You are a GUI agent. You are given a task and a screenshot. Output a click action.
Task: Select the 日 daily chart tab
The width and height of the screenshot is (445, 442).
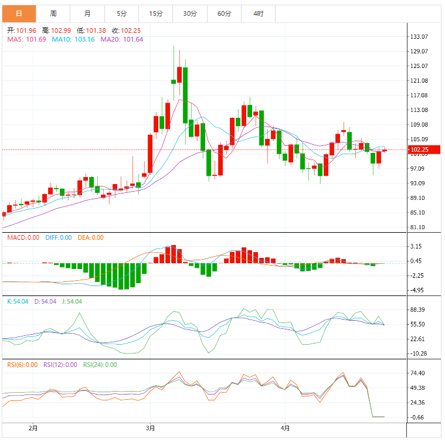point(19,13)
